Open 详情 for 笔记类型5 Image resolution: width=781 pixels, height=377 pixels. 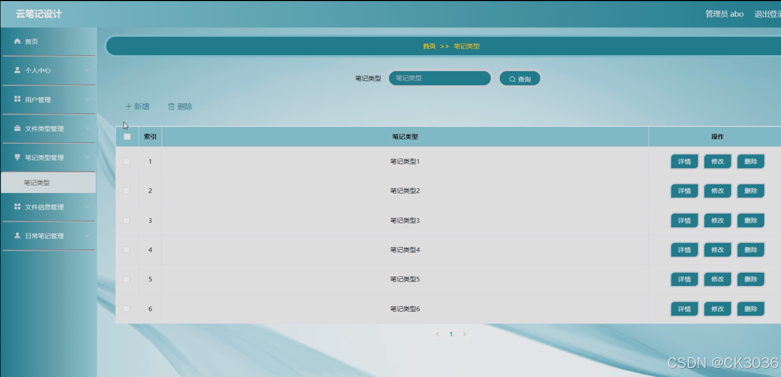pos(684,279)
